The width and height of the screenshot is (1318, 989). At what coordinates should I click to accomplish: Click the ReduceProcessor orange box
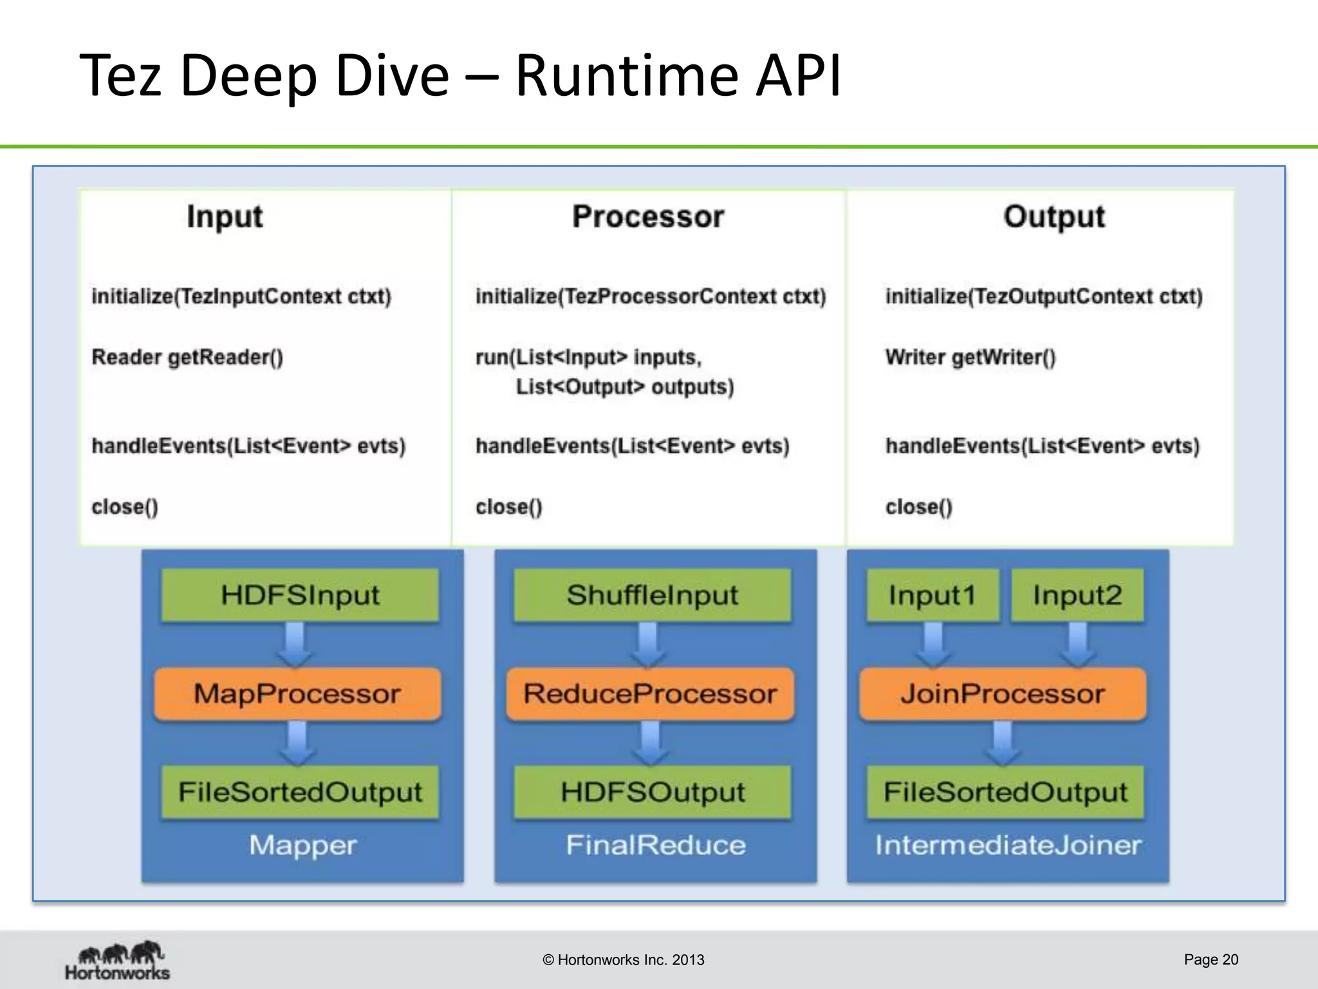(650, 694)
